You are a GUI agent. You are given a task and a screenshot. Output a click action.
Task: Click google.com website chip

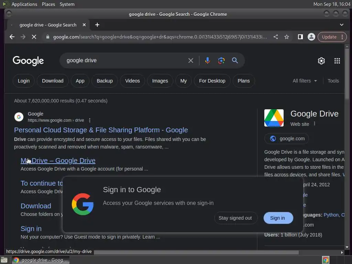[x=286, y=139]
